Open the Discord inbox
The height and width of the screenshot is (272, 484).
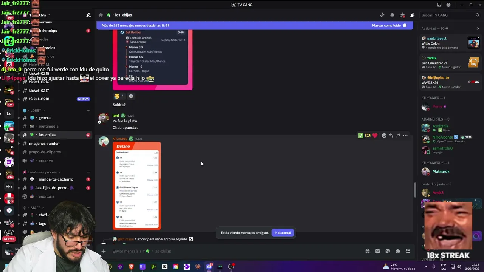pos(439,5)
